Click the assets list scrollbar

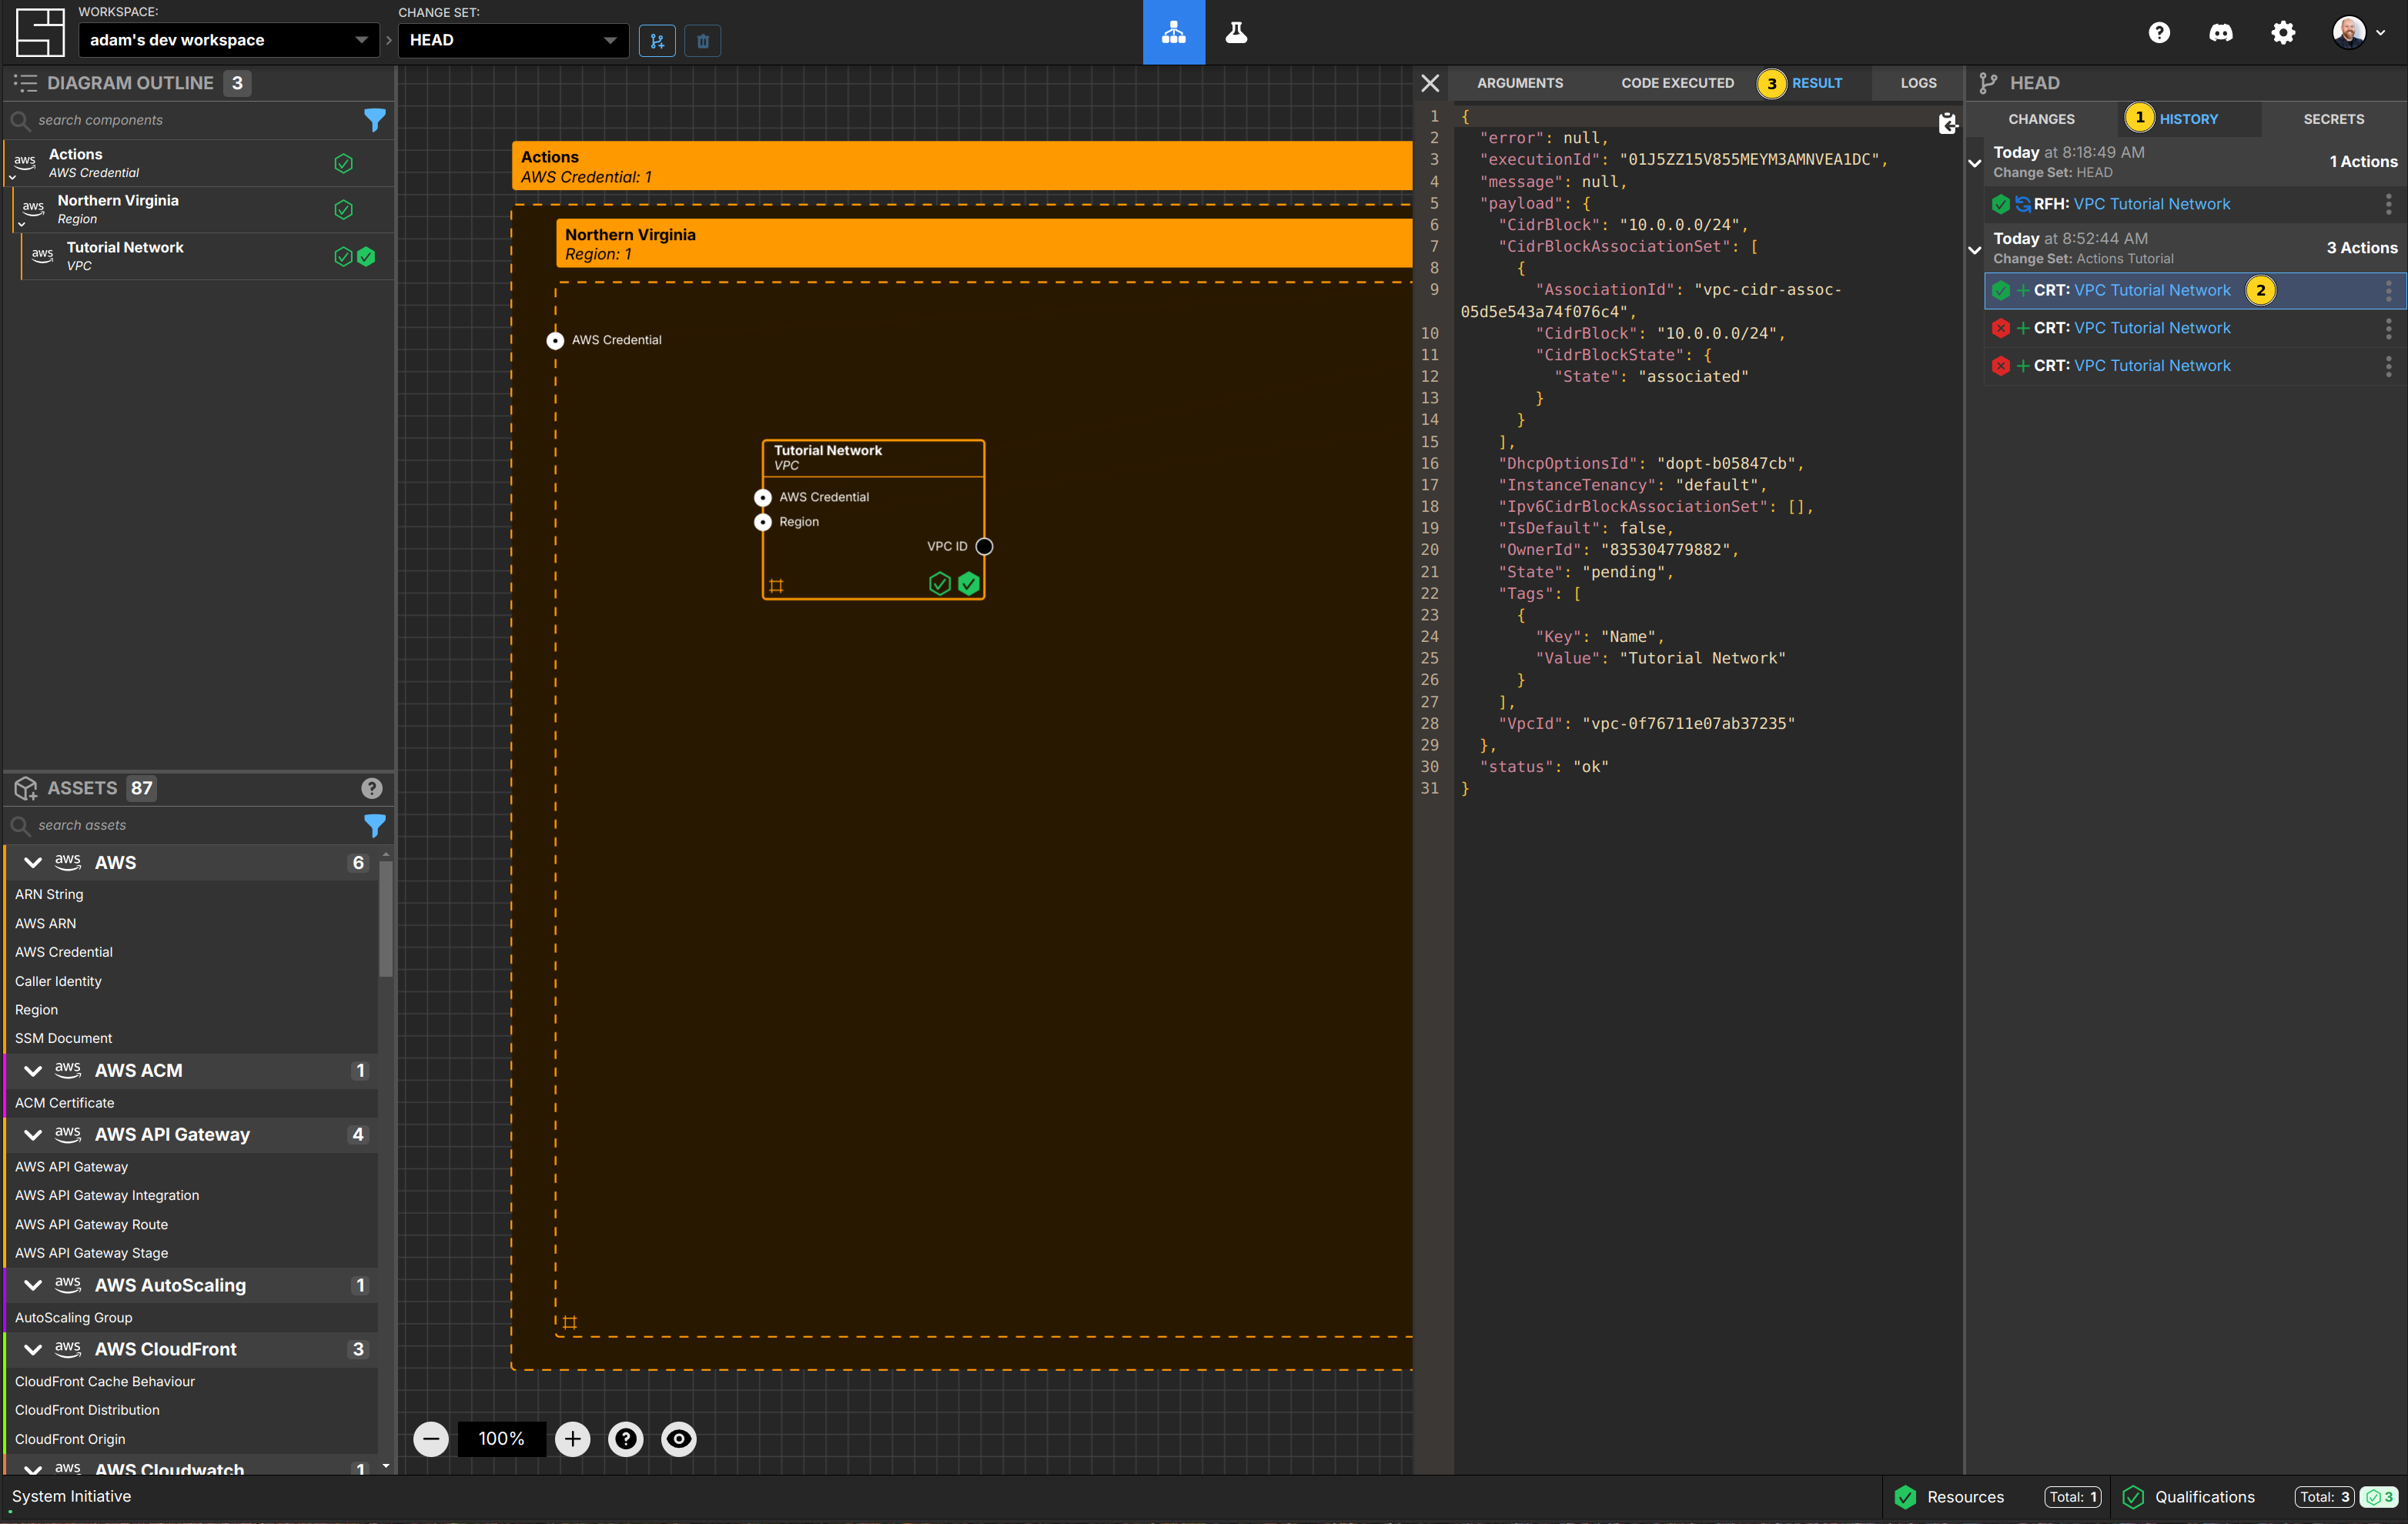click(x=385, y=918)
